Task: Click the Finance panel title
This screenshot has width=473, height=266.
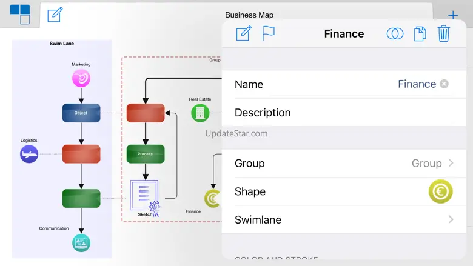Action: tap(344, 33)
